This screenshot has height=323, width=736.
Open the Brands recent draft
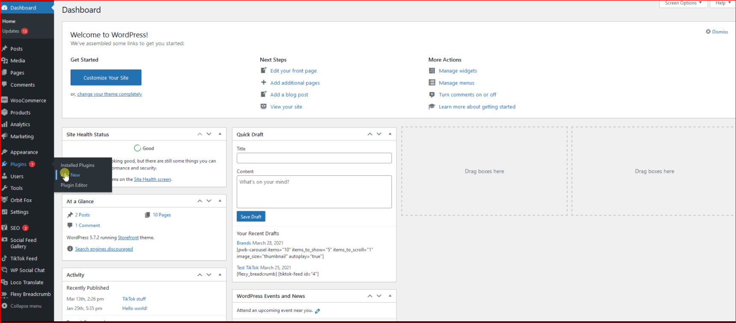tap(244, 243)
